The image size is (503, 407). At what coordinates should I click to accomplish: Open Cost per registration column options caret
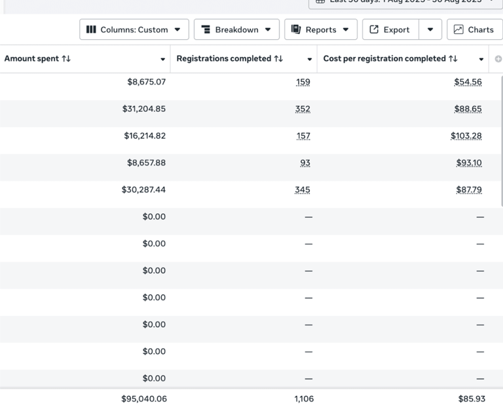pyautogui.click(x=481, y=60)
